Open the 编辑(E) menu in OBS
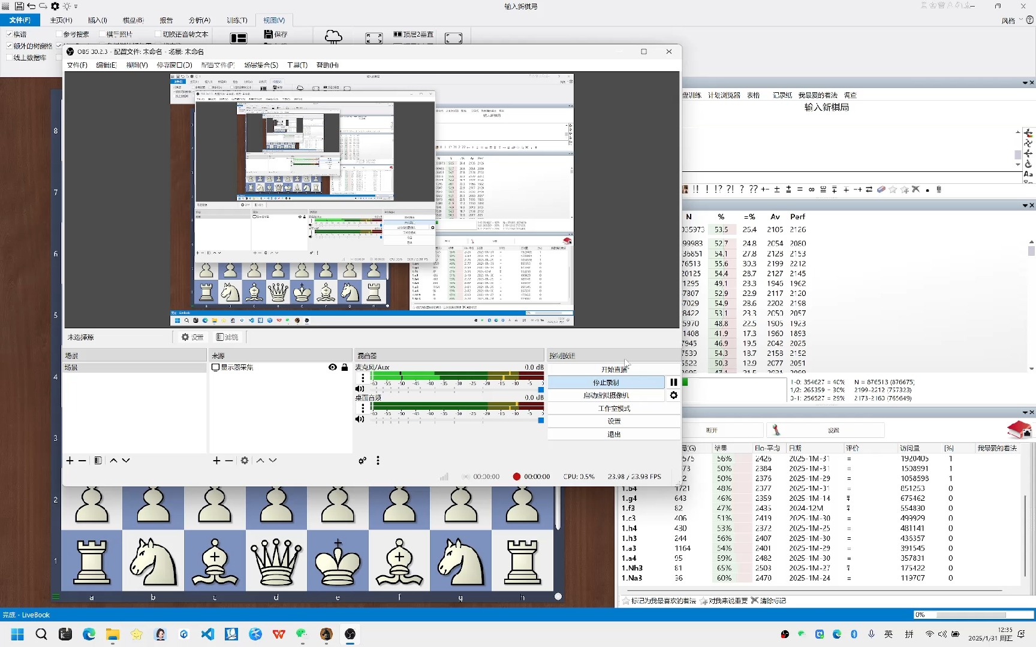The height and width of the screenshot is (647, 1036). pyautogui.click(x=106, y=65)
